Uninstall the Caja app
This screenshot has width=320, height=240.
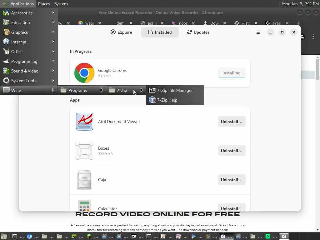(232, 180)
